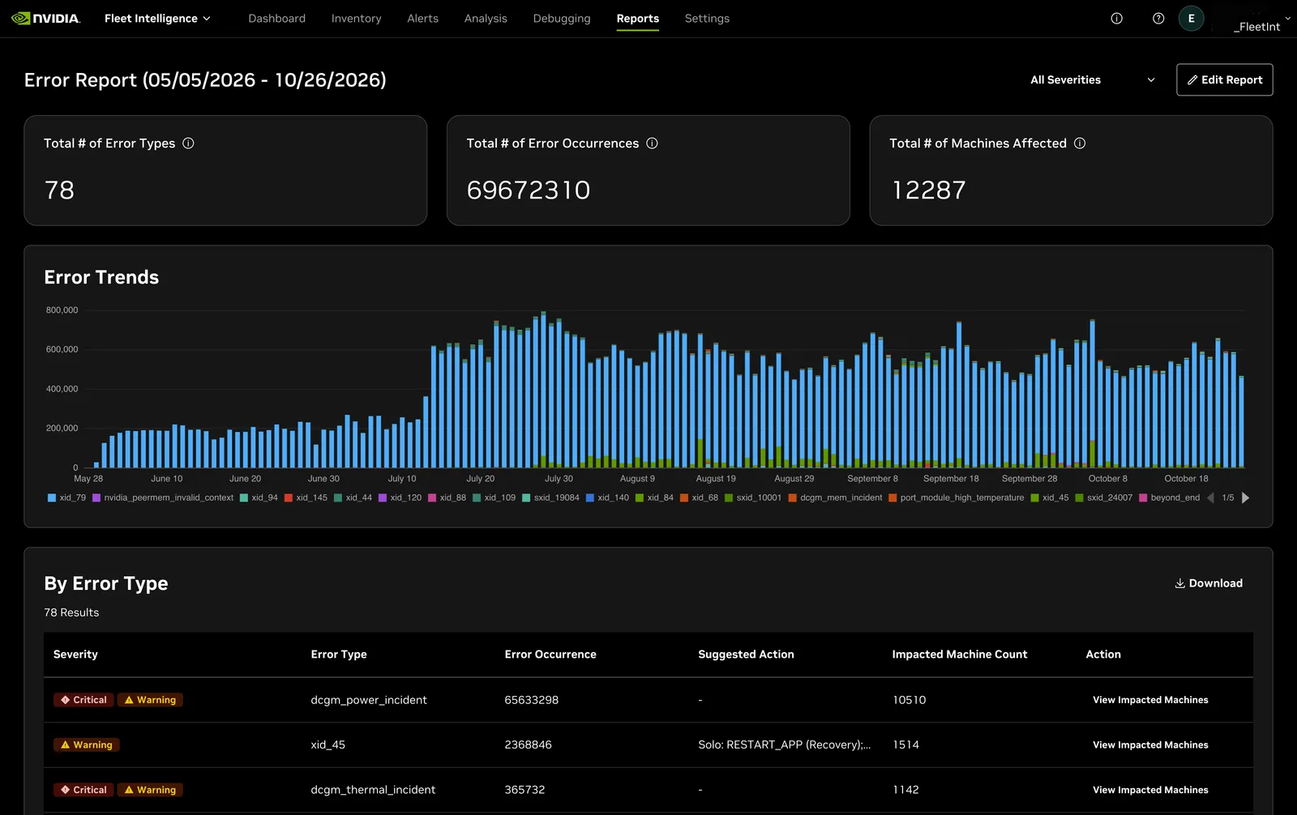The width and height of the screenshot is (1297, 815).
Task: Click the Impacted Machine Count column header
Action: point(960,655)
